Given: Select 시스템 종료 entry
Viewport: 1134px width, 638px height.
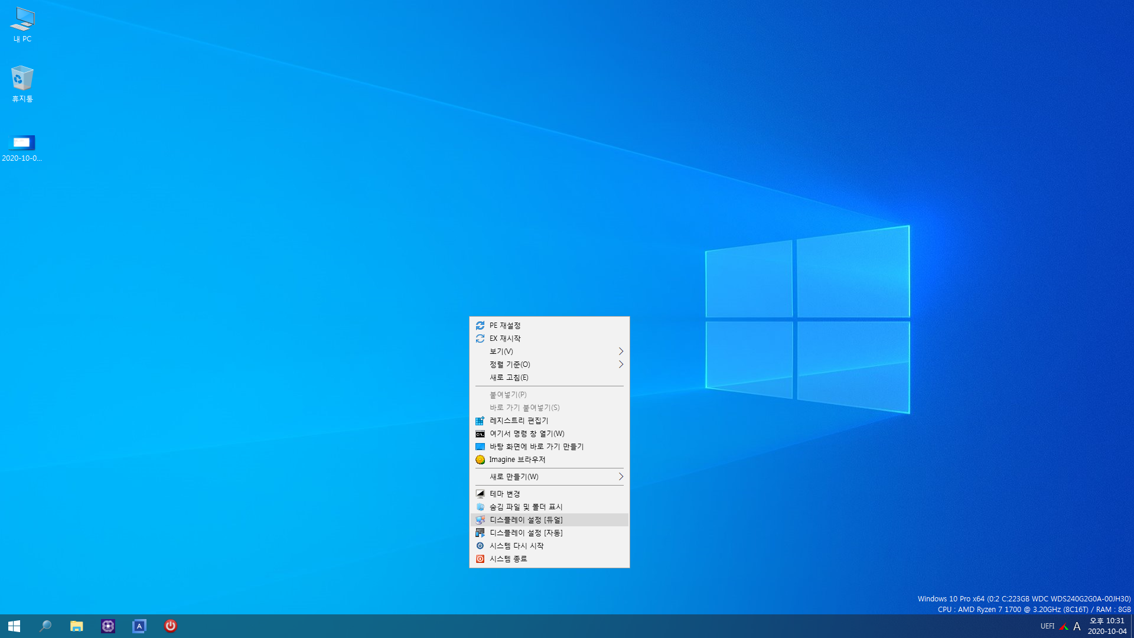Looking at the screenshot, I should coord(549,559).
